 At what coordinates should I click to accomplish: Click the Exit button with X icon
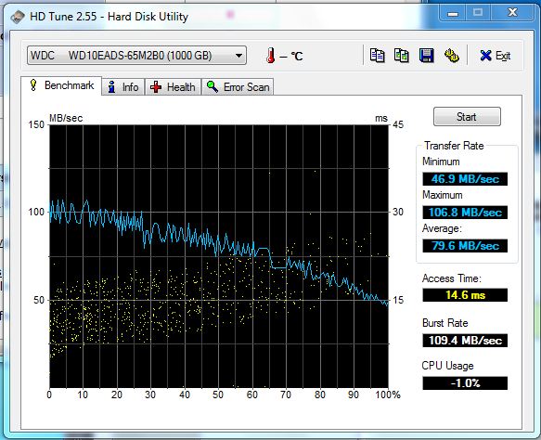pos(496,55)
